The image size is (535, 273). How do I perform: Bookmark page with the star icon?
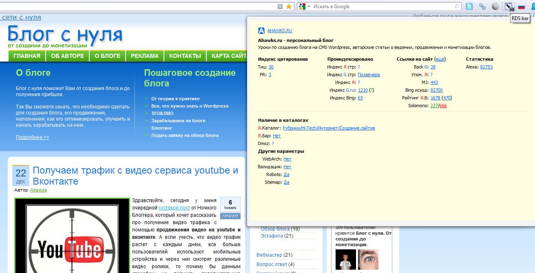pos(289,7)
